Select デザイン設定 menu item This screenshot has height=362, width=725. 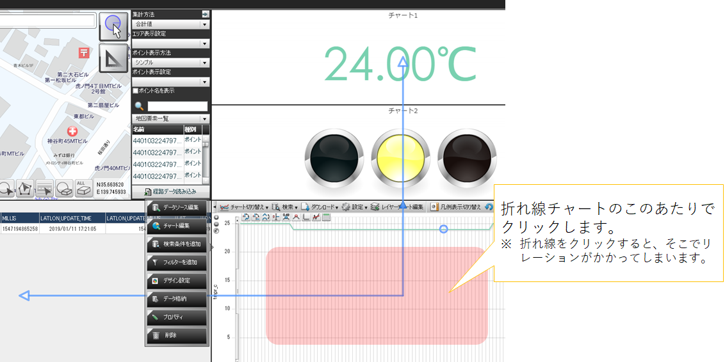[176, 280]
